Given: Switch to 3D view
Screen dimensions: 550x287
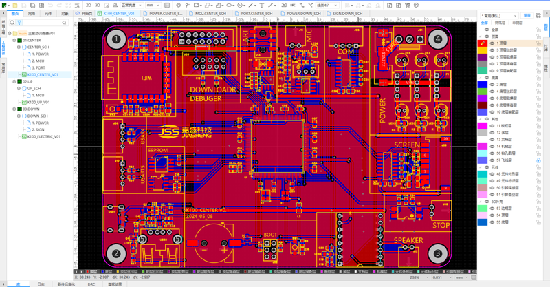Looking at the screenshot, I should (x=98, y=6).
